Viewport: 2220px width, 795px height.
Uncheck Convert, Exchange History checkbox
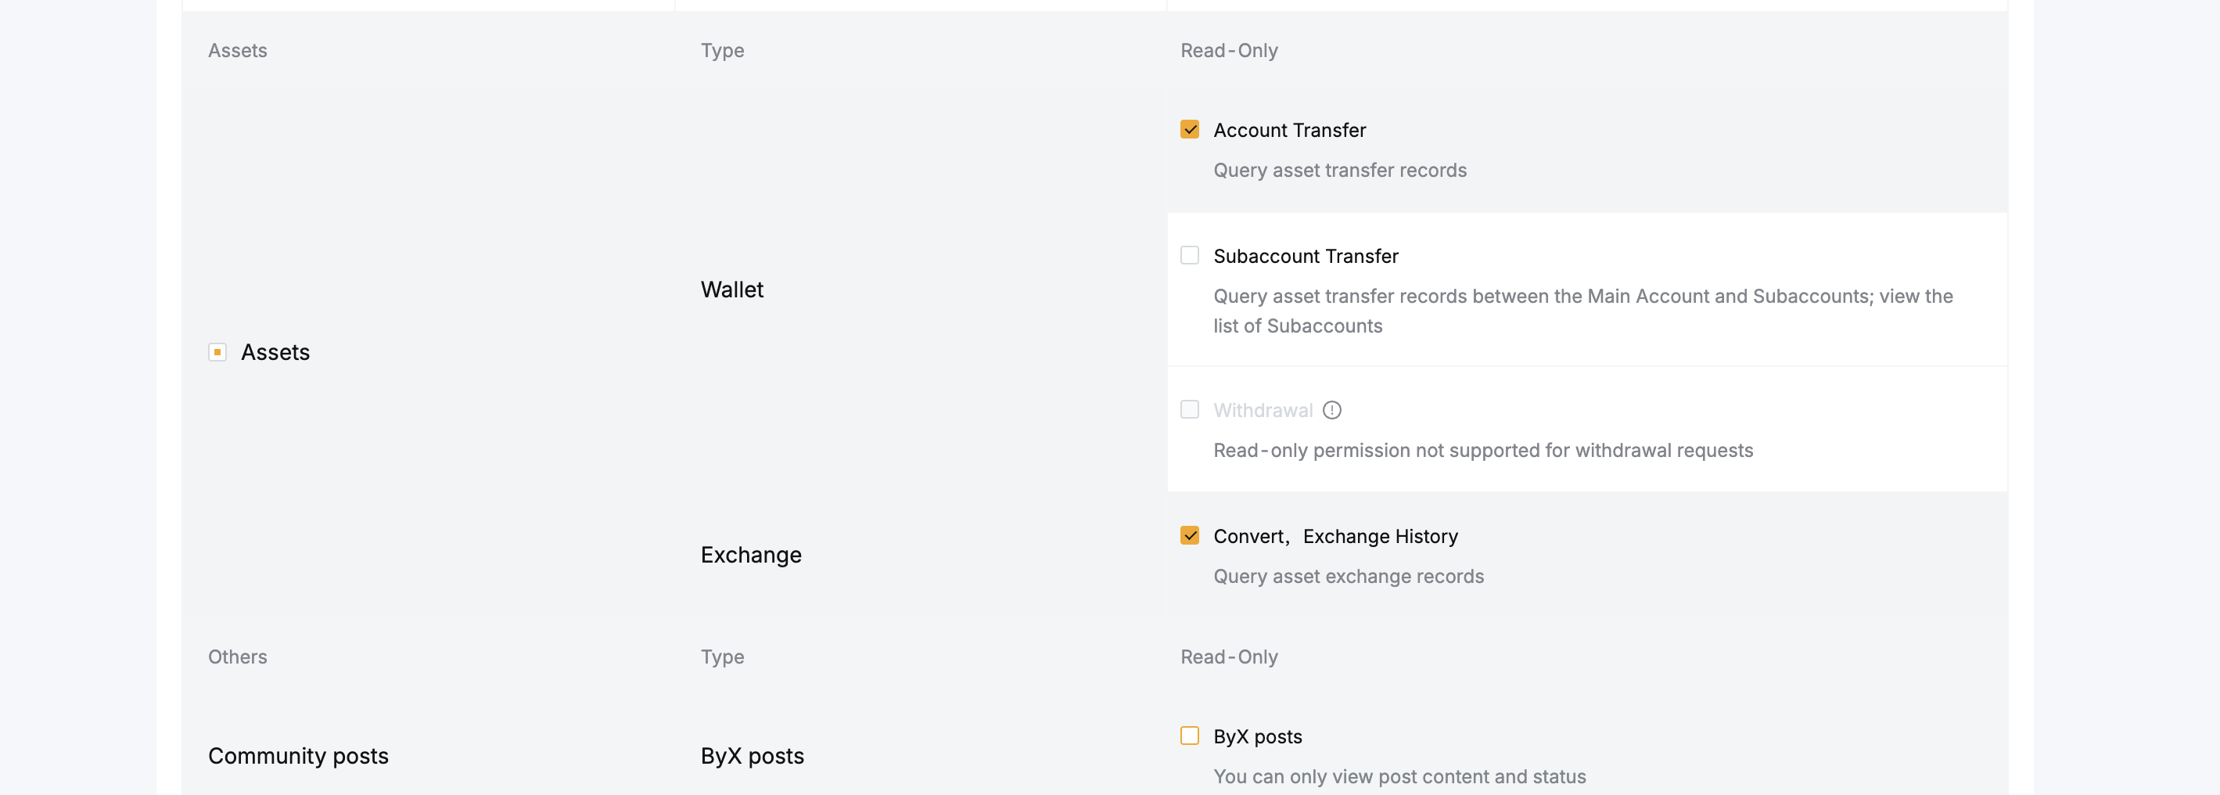(x=1189, y=535)
